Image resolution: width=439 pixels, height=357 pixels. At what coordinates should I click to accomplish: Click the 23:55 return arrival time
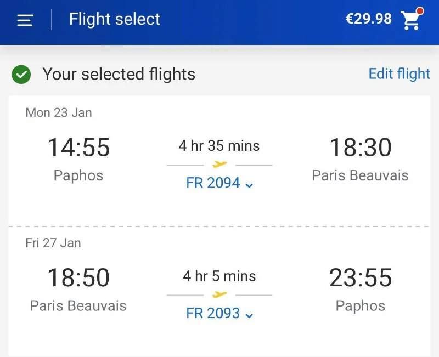(x=360, y=277)
